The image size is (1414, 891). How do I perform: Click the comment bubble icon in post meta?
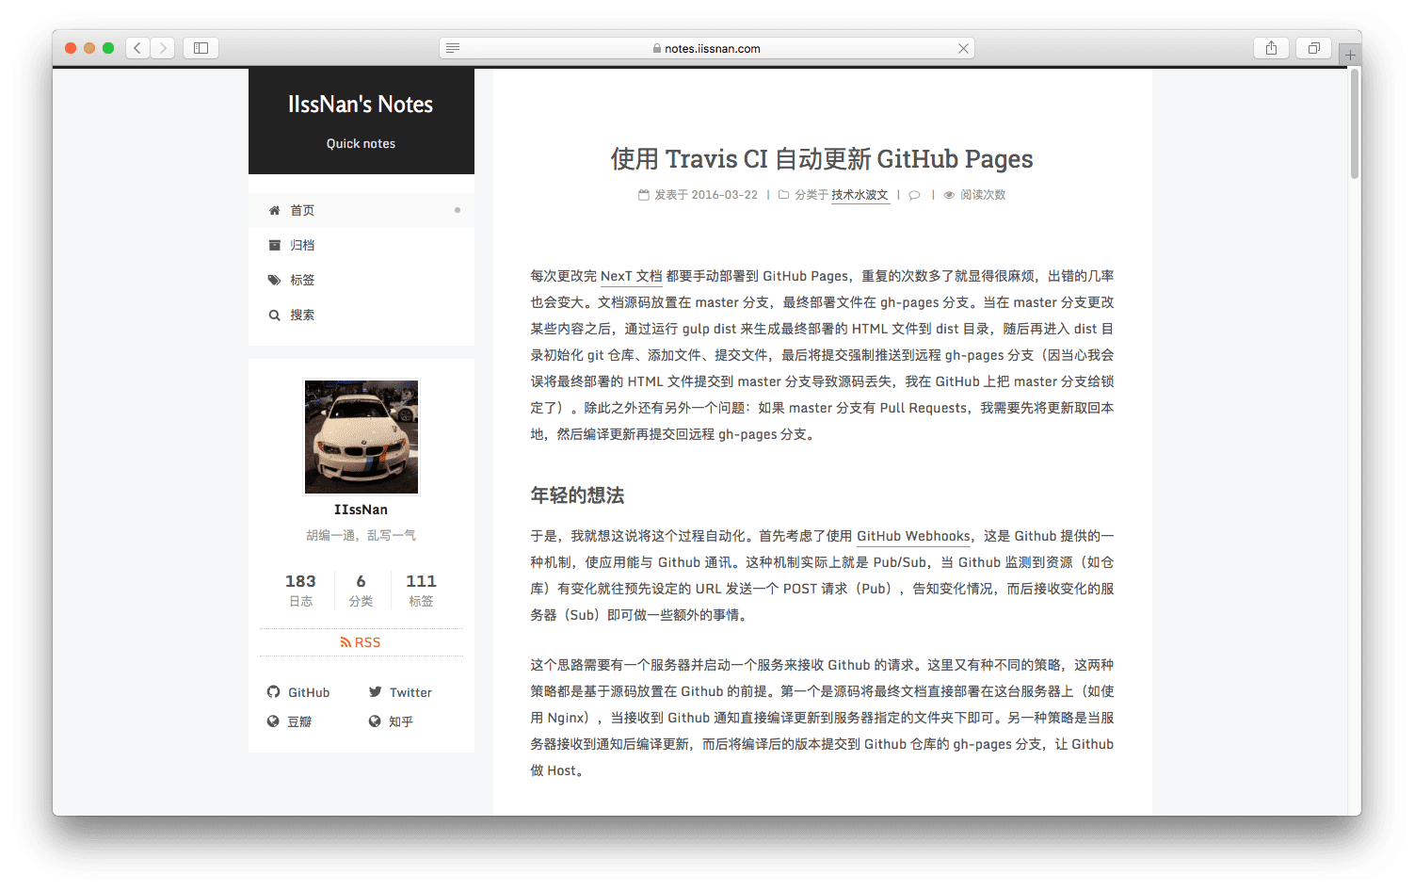click(914, 195)
